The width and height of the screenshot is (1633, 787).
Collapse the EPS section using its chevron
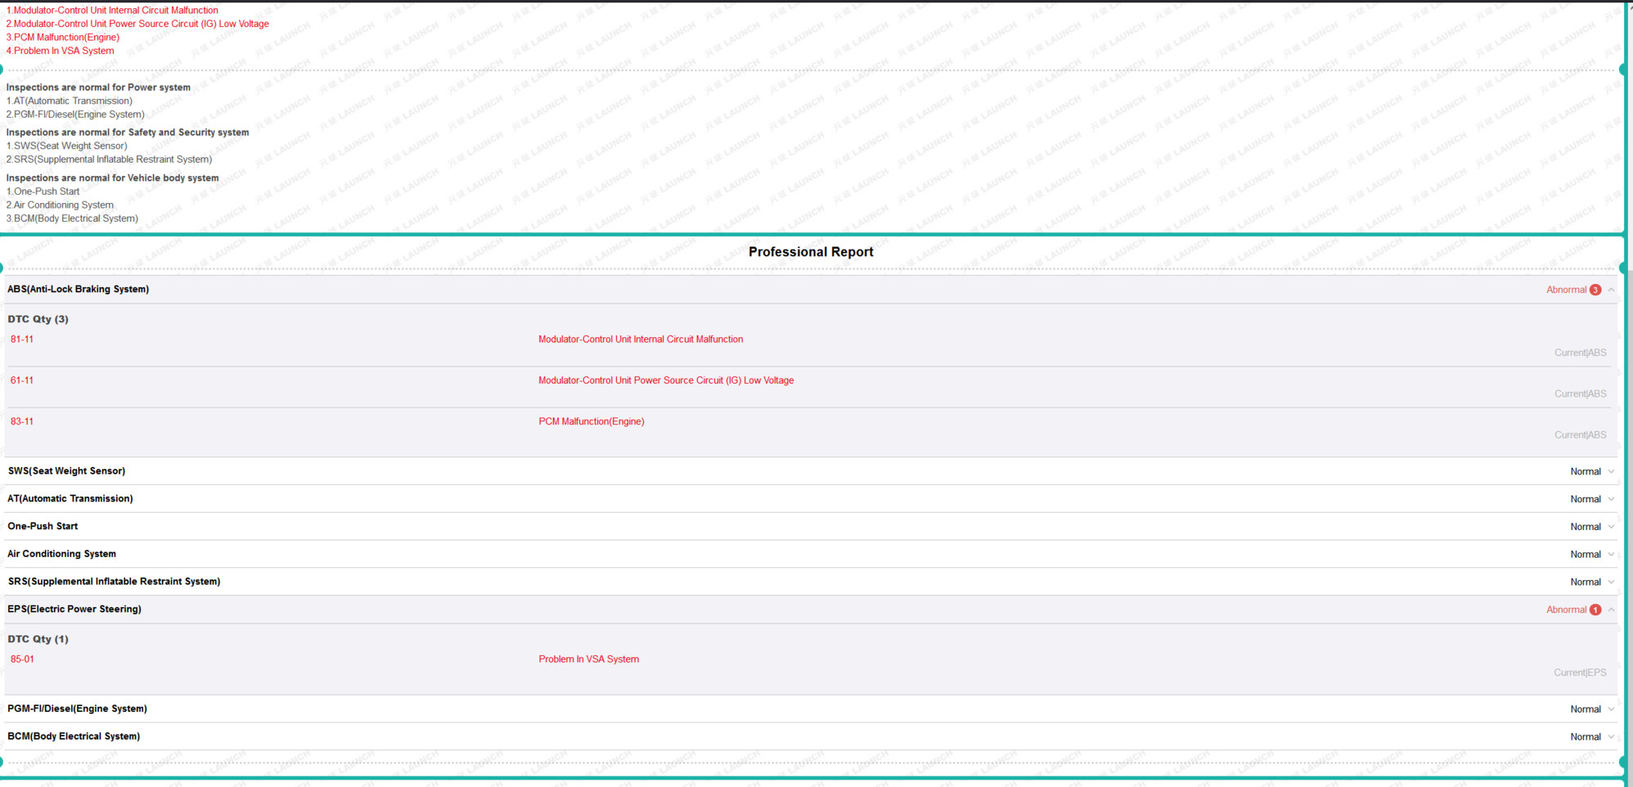pyautogui.click(x=1611, y=609)
